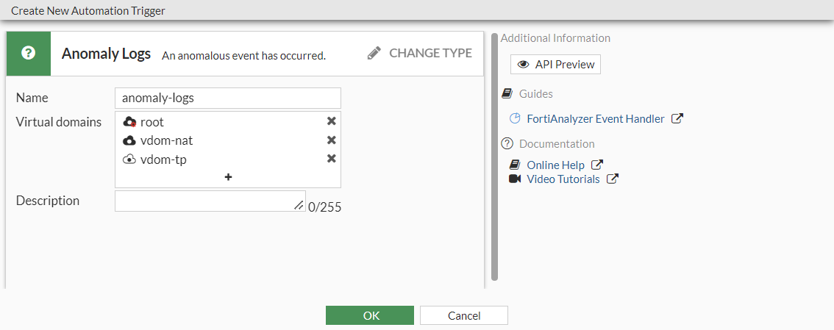Click the root vdom cloud icon

click(130, 122)
